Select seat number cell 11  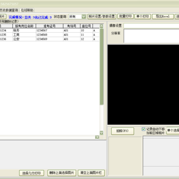[x=87, y=35]
